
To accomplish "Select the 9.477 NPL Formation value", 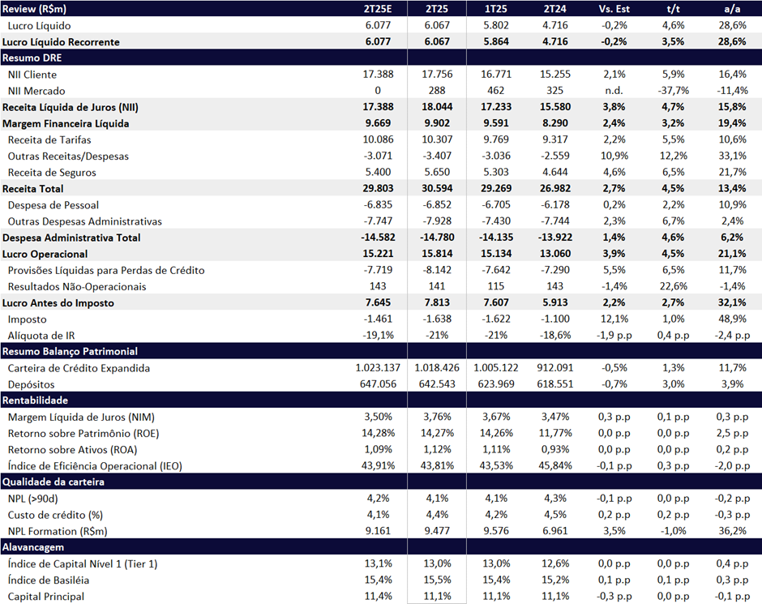I will pyautogui.click(x=437, y=531).
